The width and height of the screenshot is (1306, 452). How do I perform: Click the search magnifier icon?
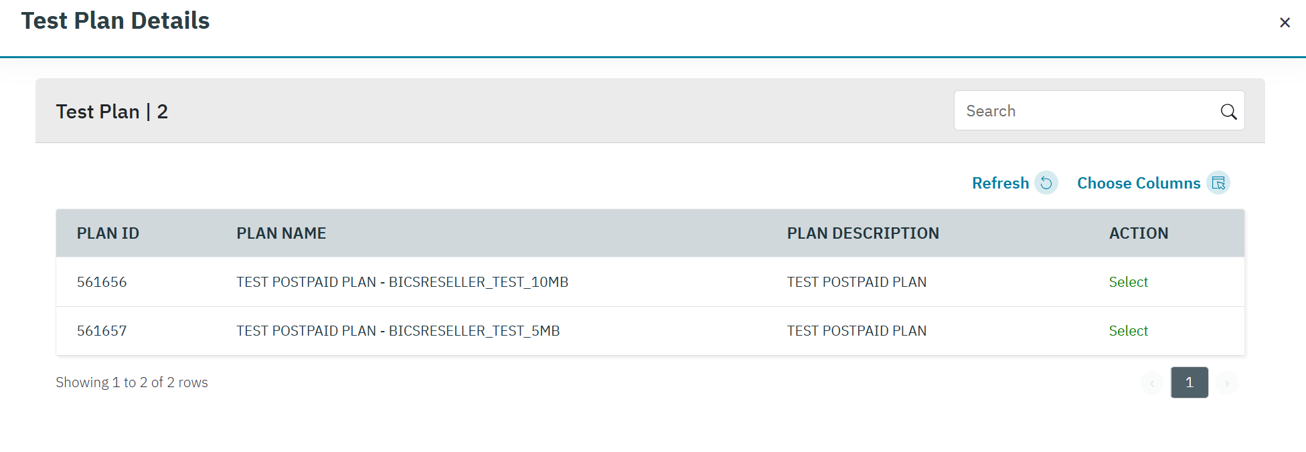(x=1228, y=112)
